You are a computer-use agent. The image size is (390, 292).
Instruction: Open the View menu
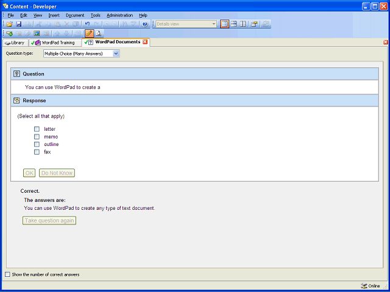point(38,15)
